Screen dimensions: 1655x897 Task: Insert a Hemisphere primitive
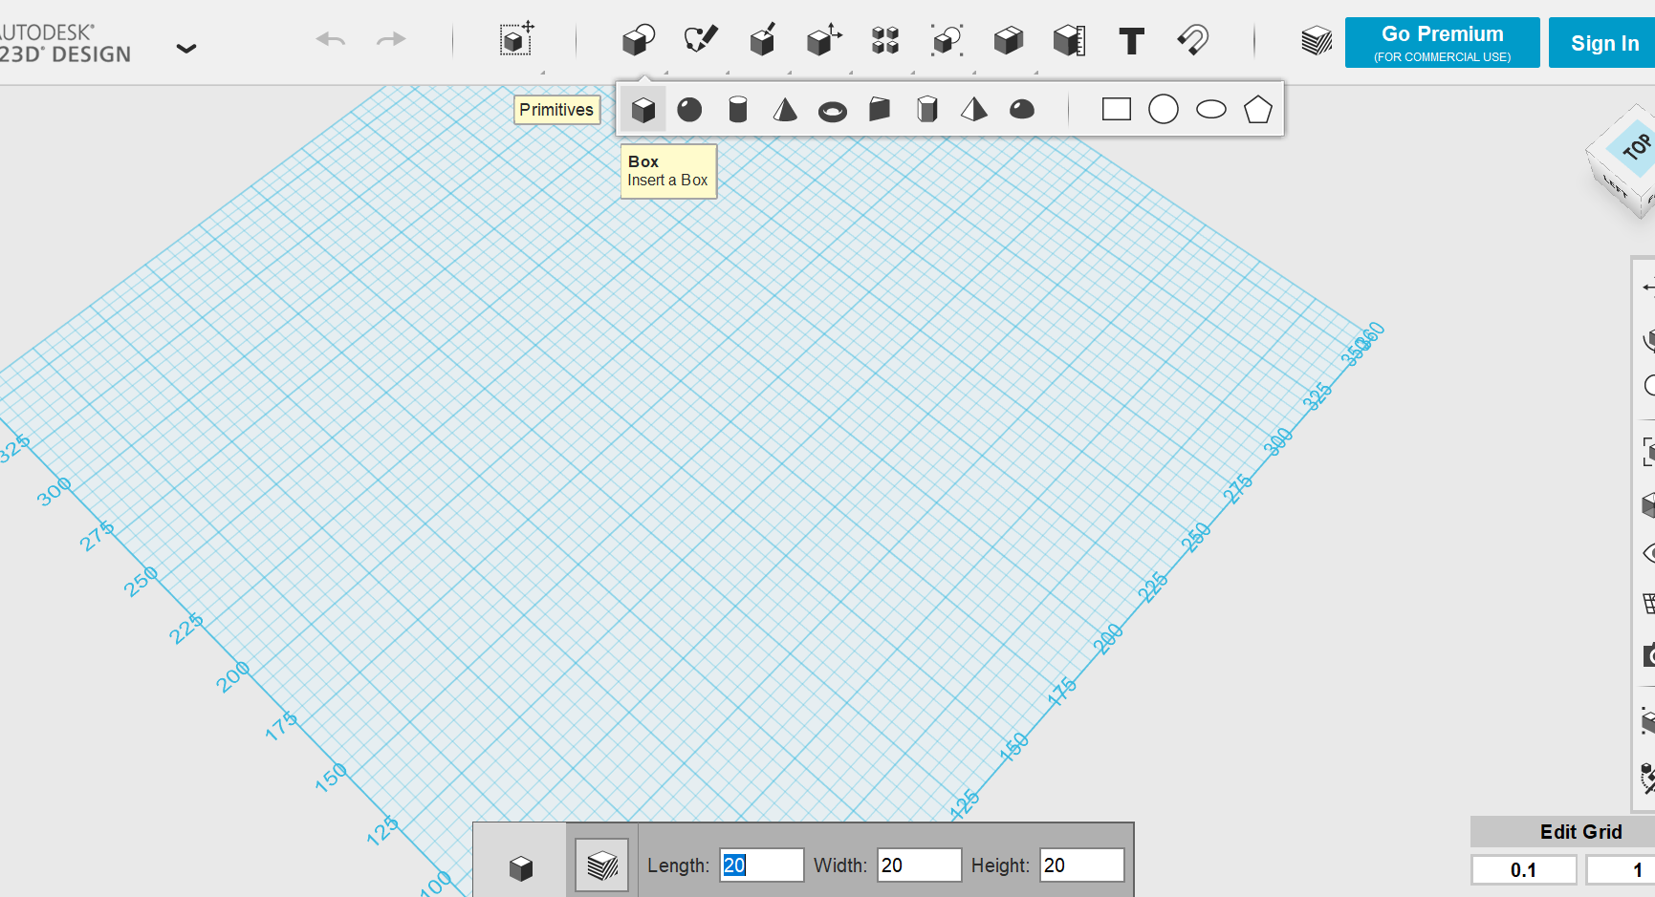[x=1022, y=110]
